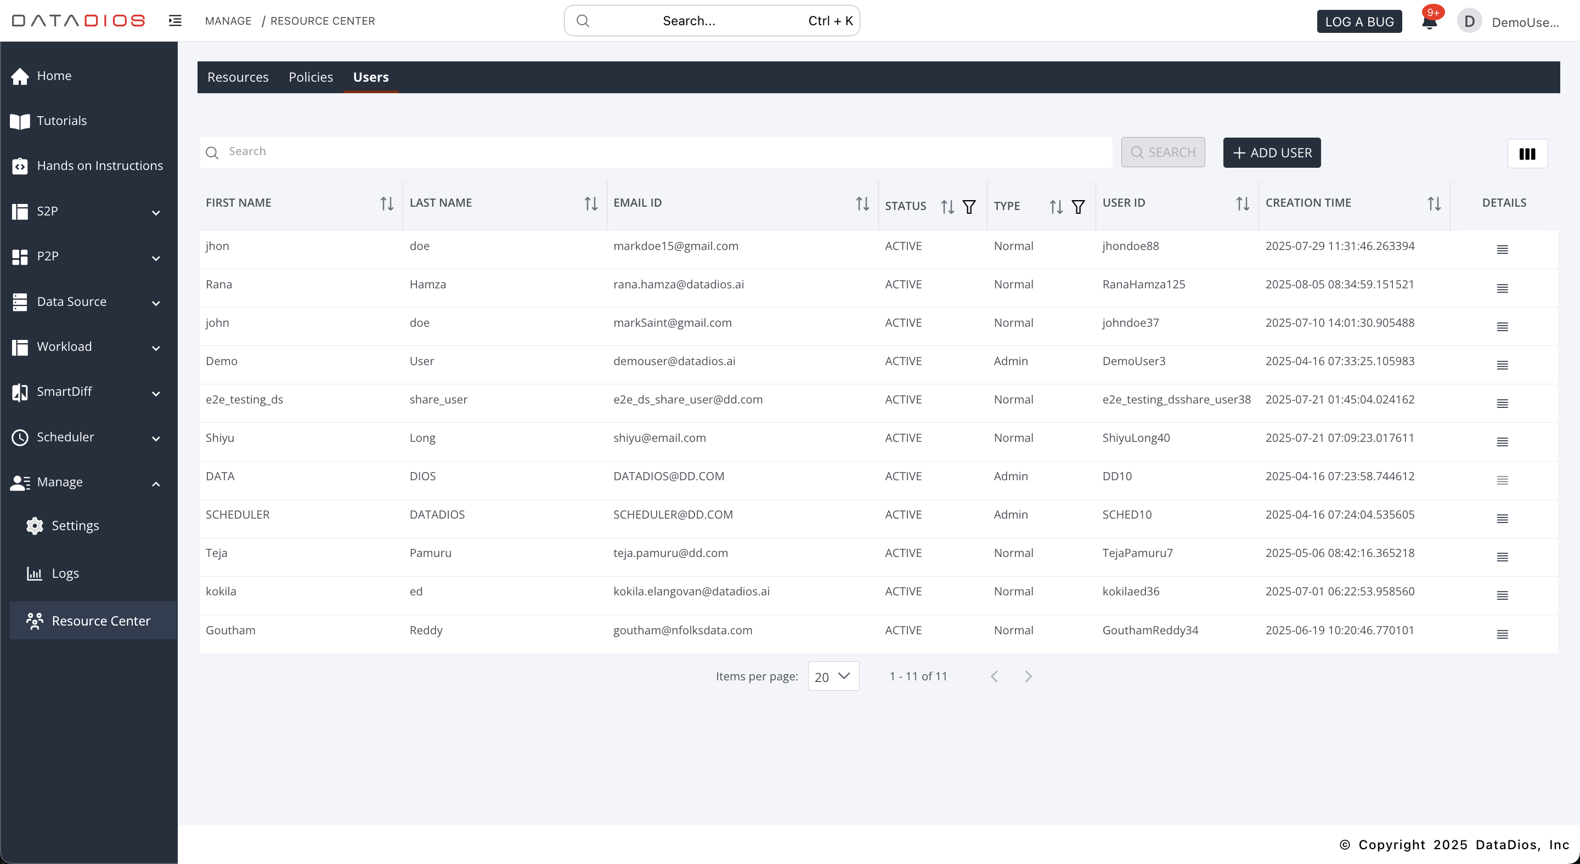
Task: Open details icon for Goutham Reddy row
Action: (x=1502, y=634)
